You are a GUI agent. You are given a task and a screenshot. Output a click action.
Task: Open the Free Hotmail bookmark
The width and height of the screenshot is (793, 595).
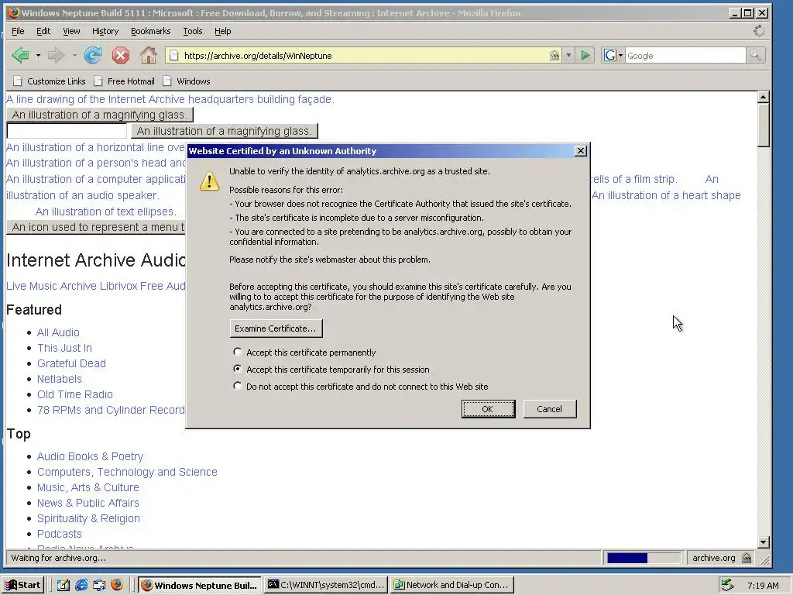pyautogui.click(x=125, y=81)
